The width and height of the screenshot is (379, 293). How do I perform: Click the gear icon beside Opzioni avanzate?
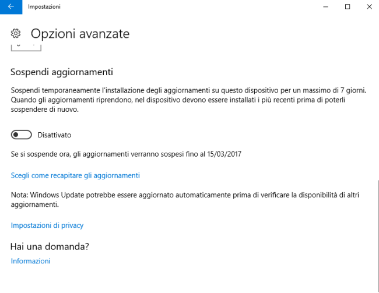click(16, 33)
